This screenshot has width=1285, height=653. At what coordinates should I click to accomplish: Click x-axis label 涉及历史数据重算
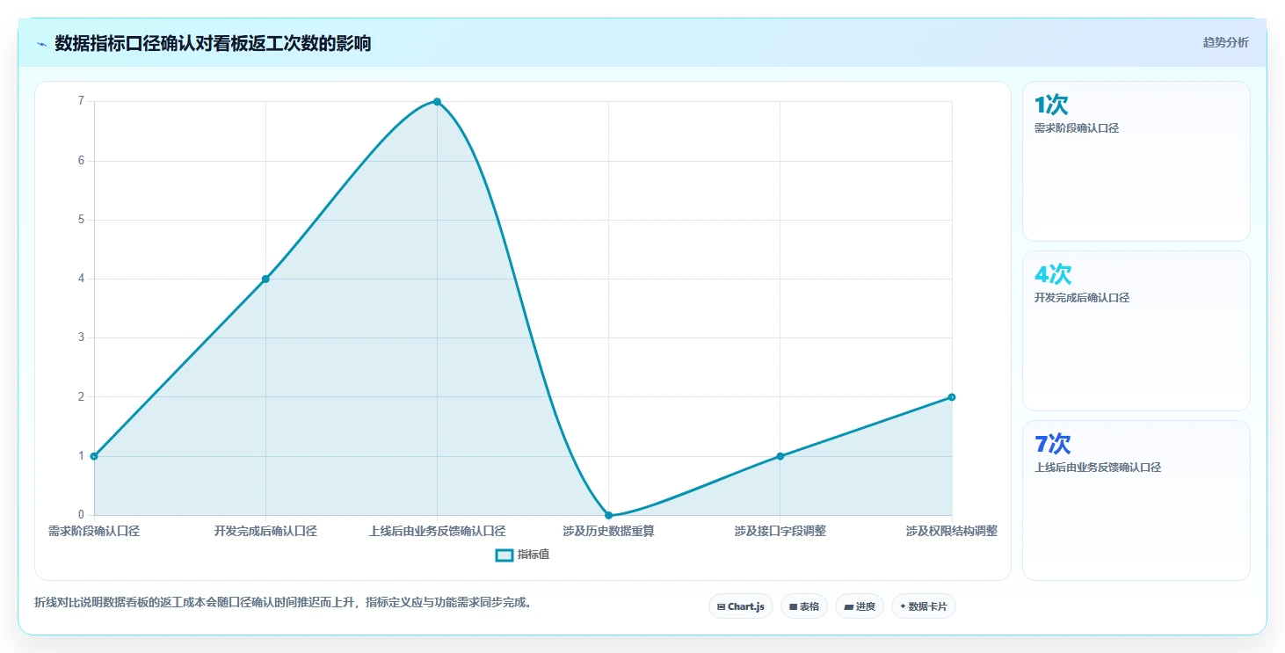point(608,531)
